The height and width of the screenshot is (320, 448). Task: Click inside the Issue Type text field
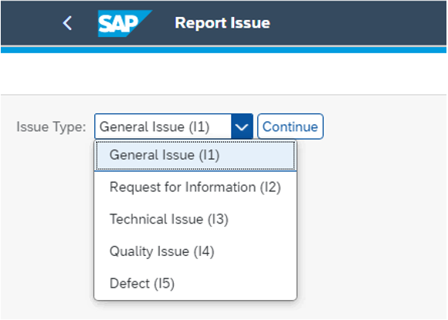163,126
